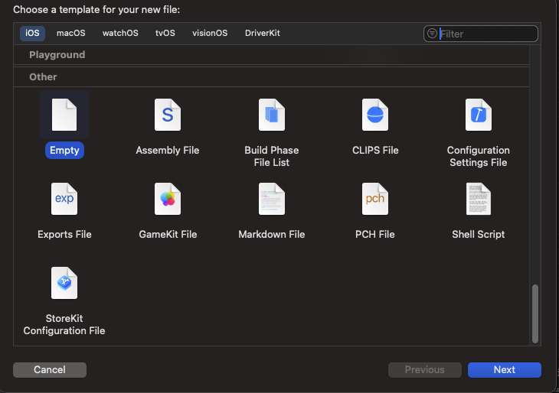Switch to the DriverKit tab

click(x=263, y=33)
